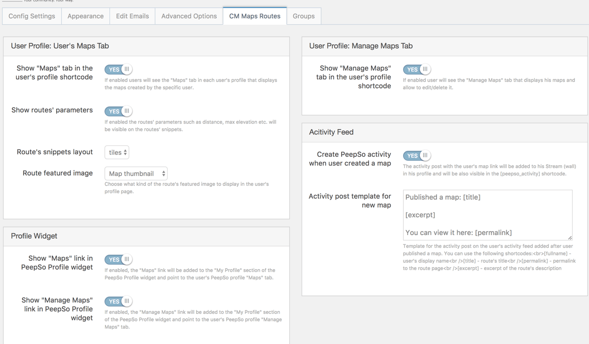The width and height of the screenshot is (589, 344).
Task: Open the Config Settings tab
Action: pos(32,16)
